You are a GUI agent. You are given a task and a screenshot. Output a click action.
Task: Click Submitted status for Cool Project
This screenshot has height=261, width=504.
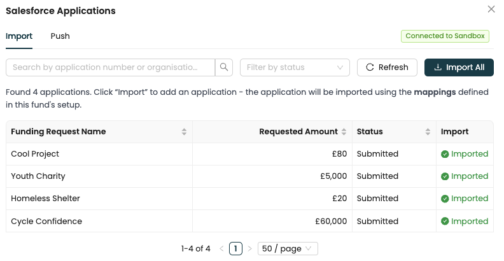(x=377, y=154)
